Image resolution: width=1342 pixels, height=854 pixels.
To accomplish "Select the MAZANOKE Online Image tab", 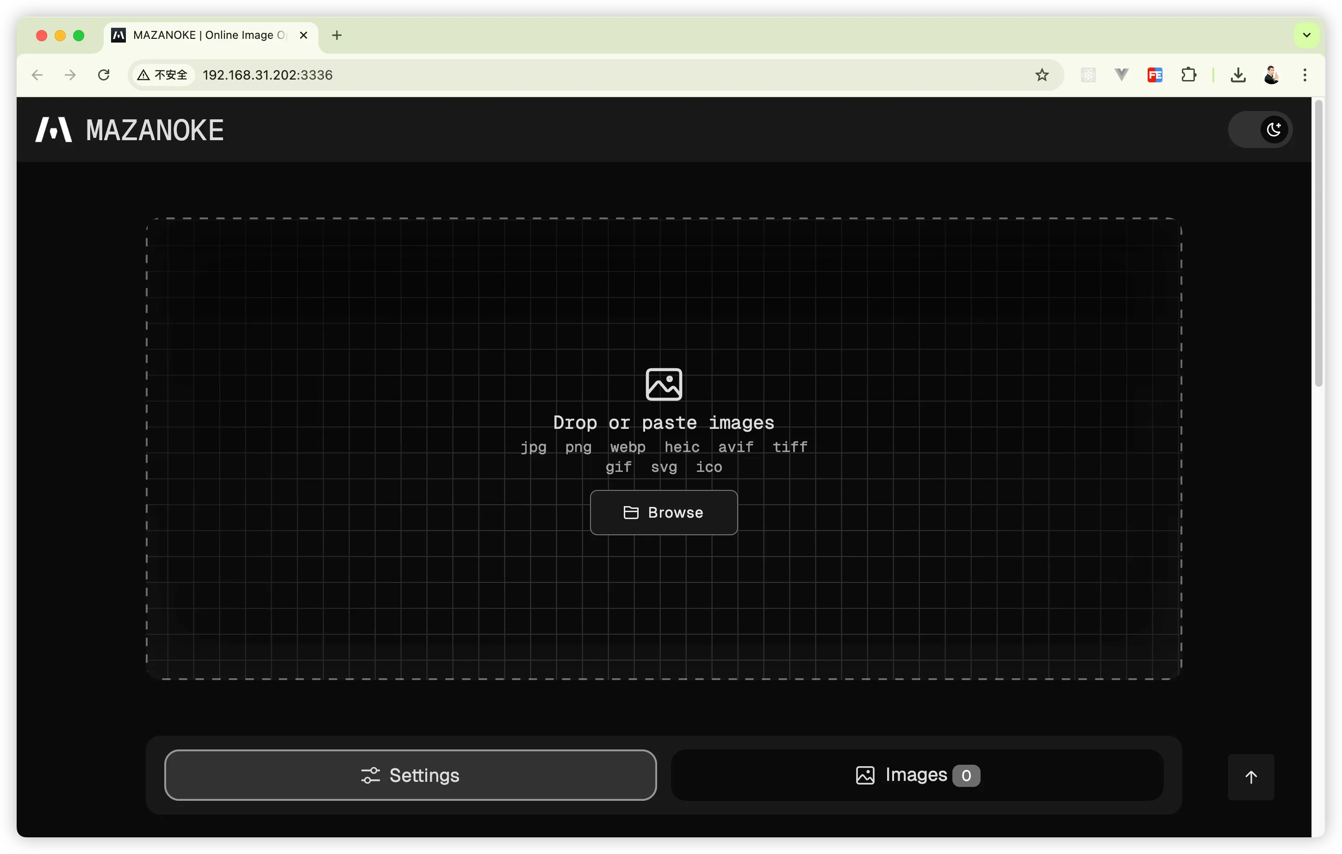I will pyautogui.click(x=211, y=36).
